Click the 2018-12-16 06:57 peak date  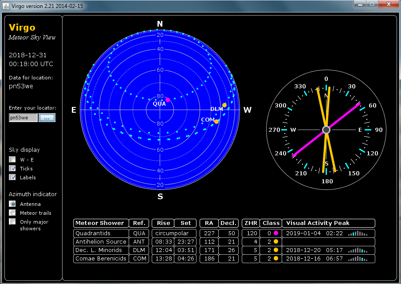point(315,259)
